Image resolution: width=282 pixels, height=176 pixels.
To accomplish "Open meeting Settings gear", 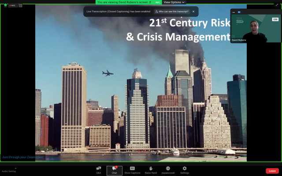I will pyautogui.click(x=185, y=170).
